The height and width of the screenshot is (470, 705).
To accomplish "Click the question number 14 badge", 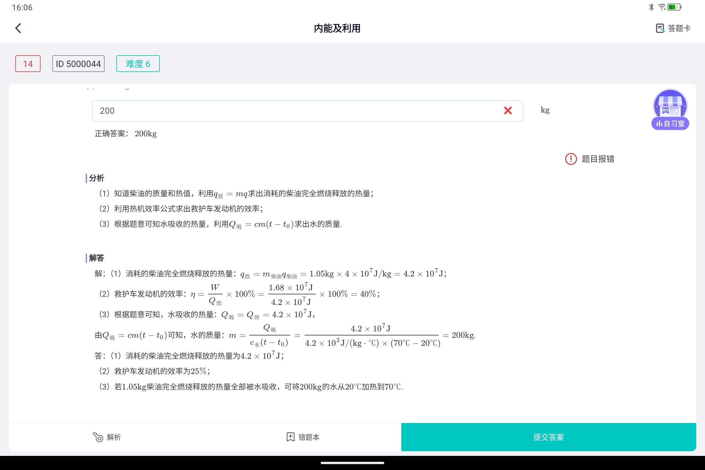I will (x=28, y=63).
